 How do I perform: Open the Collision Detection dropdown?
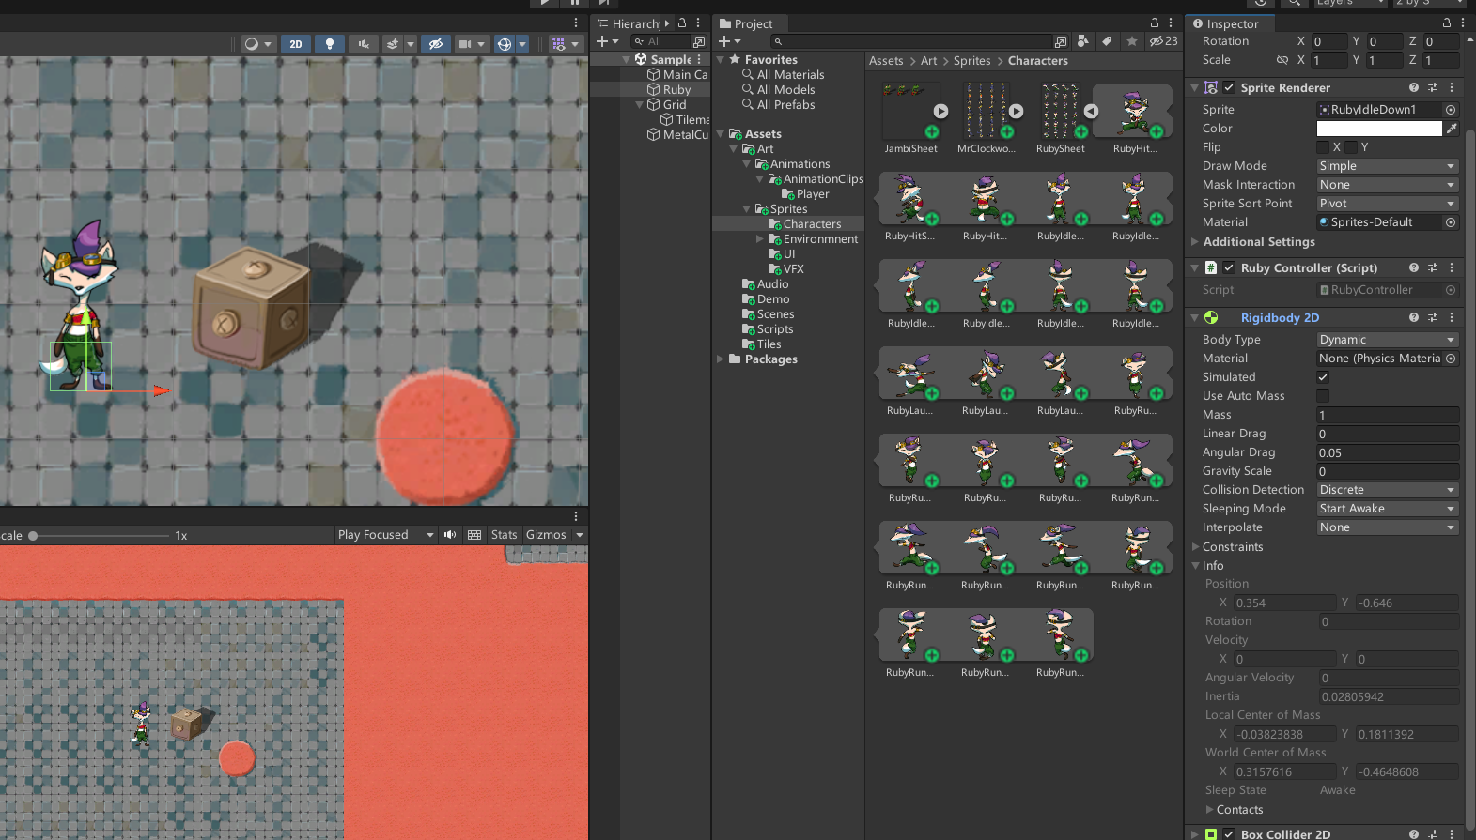click(1387, 490)
